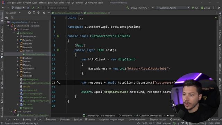Open the Tests menu
This screenshot has height=125, width=222.
click(61, 3)
